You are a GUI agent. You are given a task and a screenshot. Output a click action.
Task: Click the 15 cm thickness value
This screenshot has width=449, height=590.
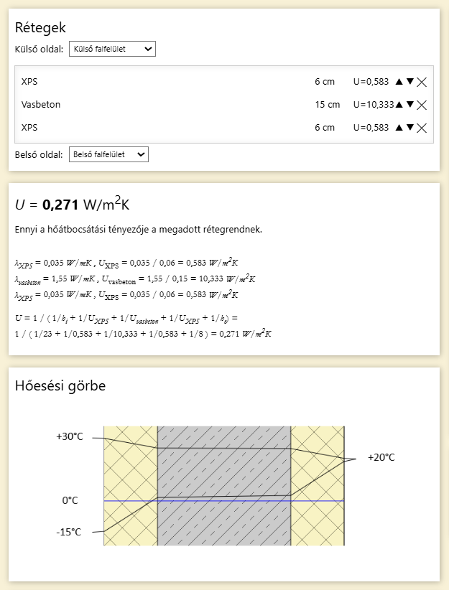point(327,105)
